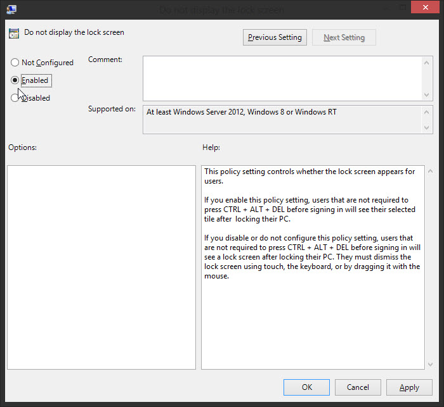The image size is (444, 407).
Task: Apply the policy setting
Action: pos(409,387)
